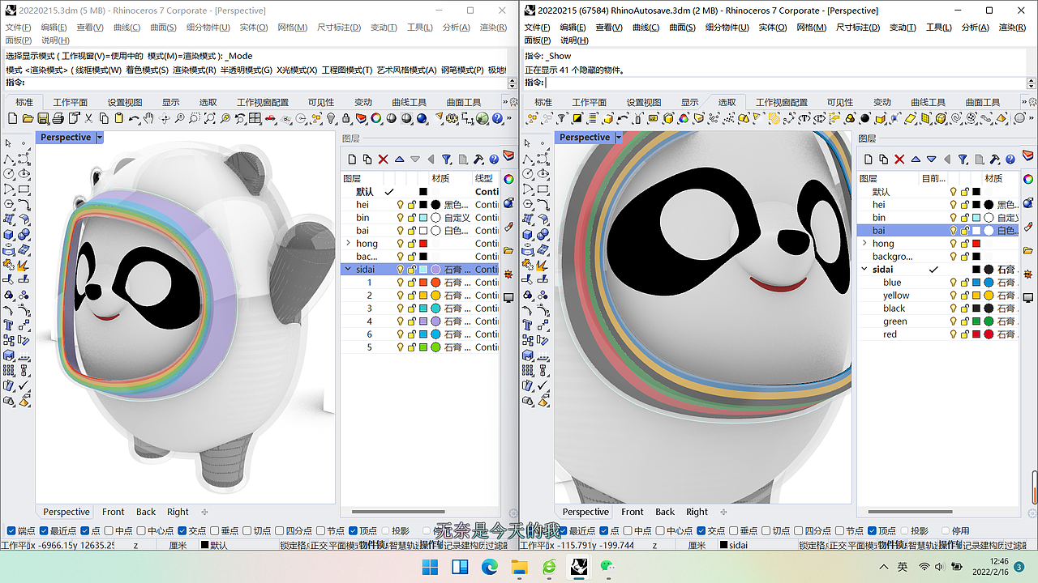Select Circle tool in left window sidebar
This screenshot has height=583, width=1038.
pos(9,173)
